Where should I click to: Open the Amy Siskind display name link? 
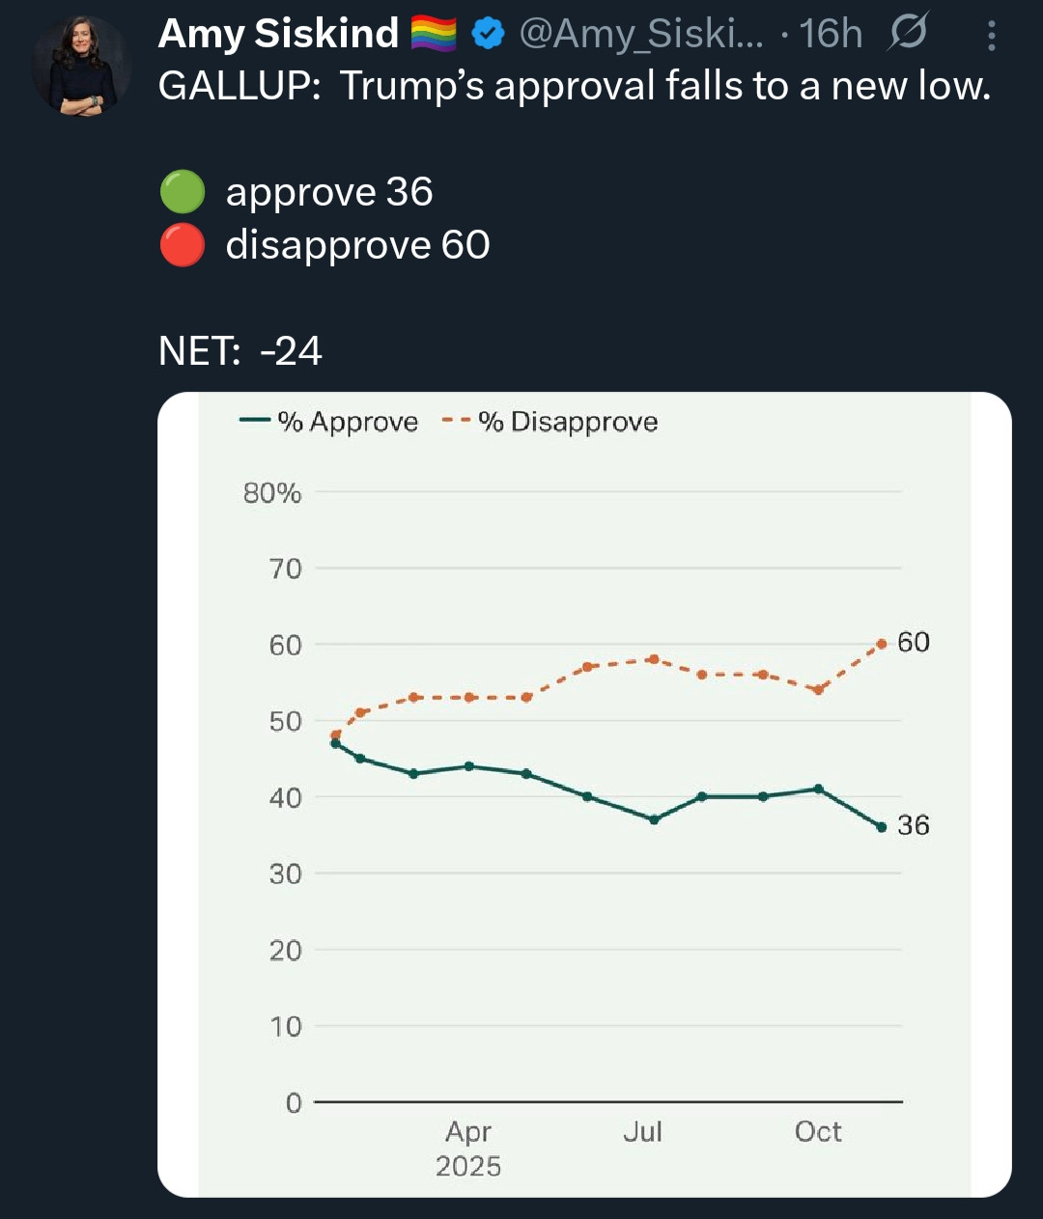278,35
